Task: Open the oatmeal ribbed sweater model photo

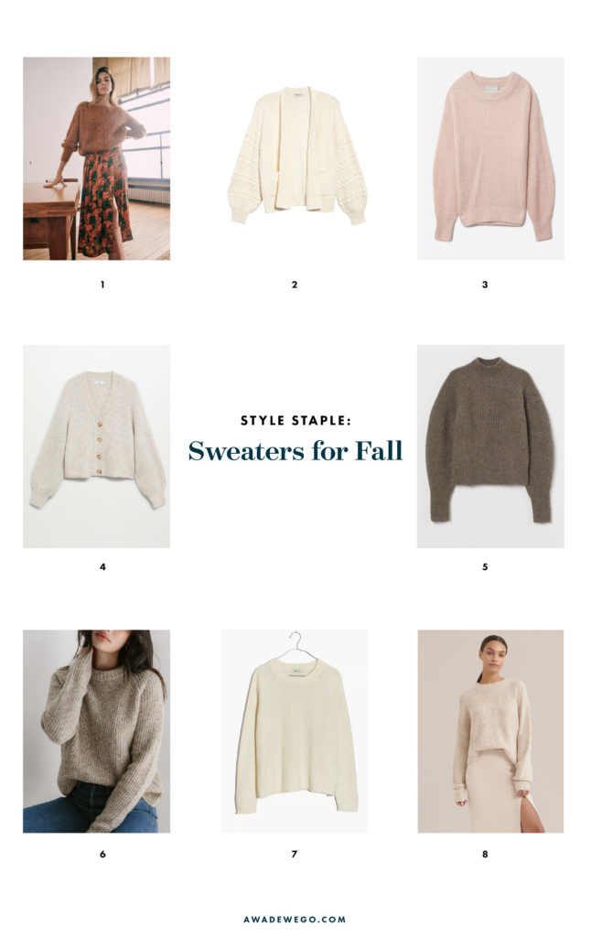Action: point(96,731)
